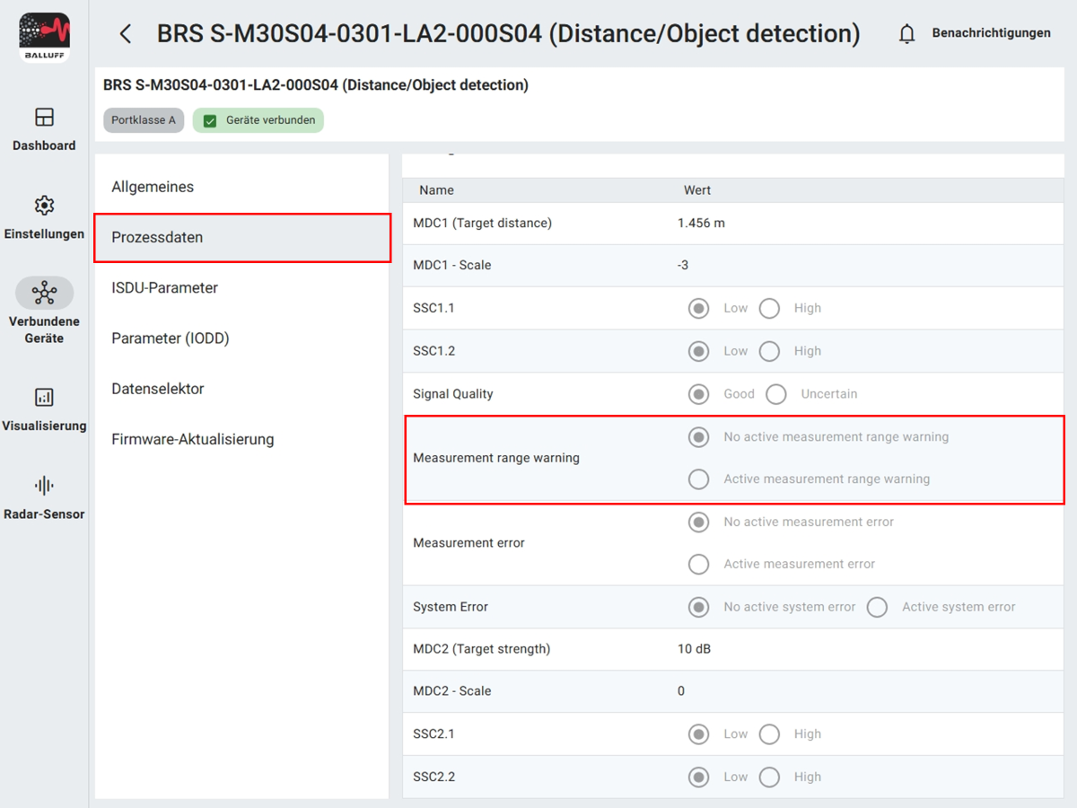Select Verbundene Geräte network icon

tap(44, 293)
